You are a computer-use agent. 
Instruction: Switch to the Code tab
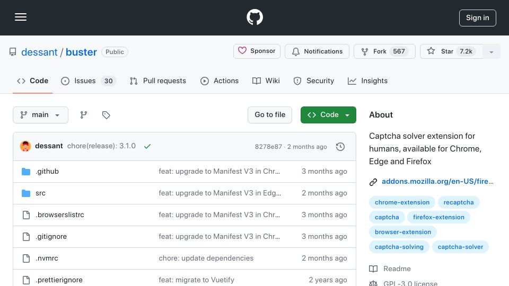pyautogui.click(x=32, y=81)
